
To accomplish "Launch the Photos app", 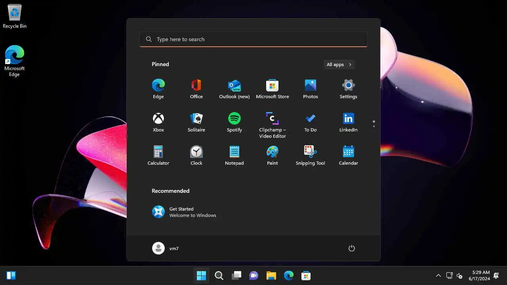I will pyautogui.click(x=310, y=89).
